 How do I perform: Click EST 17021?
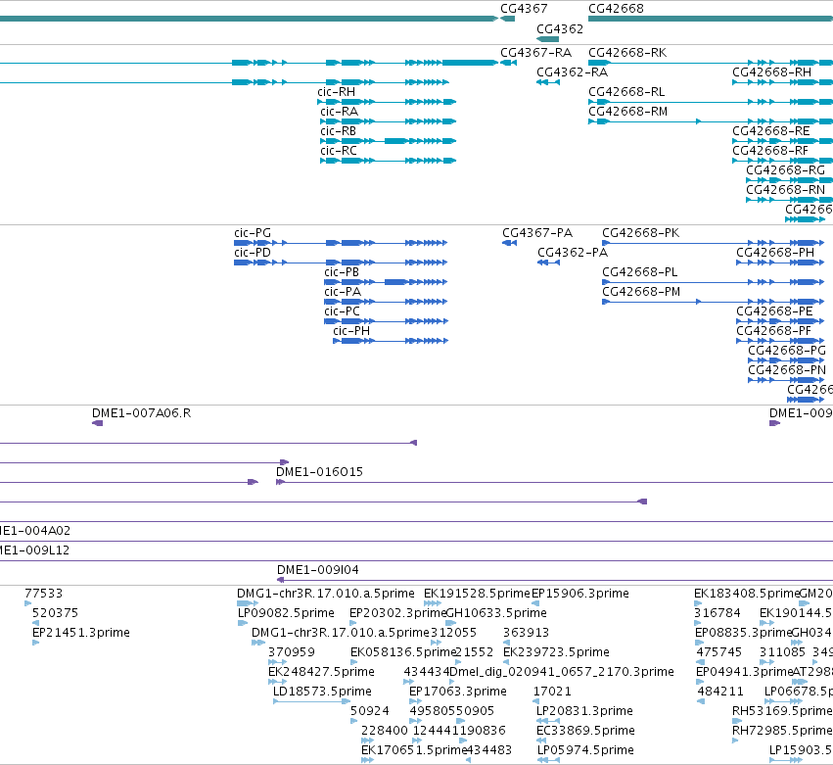coord(552,693)
